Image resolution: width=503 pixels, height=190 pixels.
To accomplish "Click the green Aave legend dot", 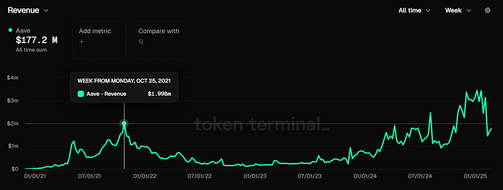I will tap(10, 30).
